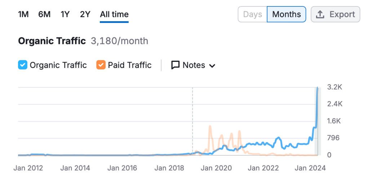369x187 pixels.
Task: Click the Organic Traffic heading text
Action: 52,41
